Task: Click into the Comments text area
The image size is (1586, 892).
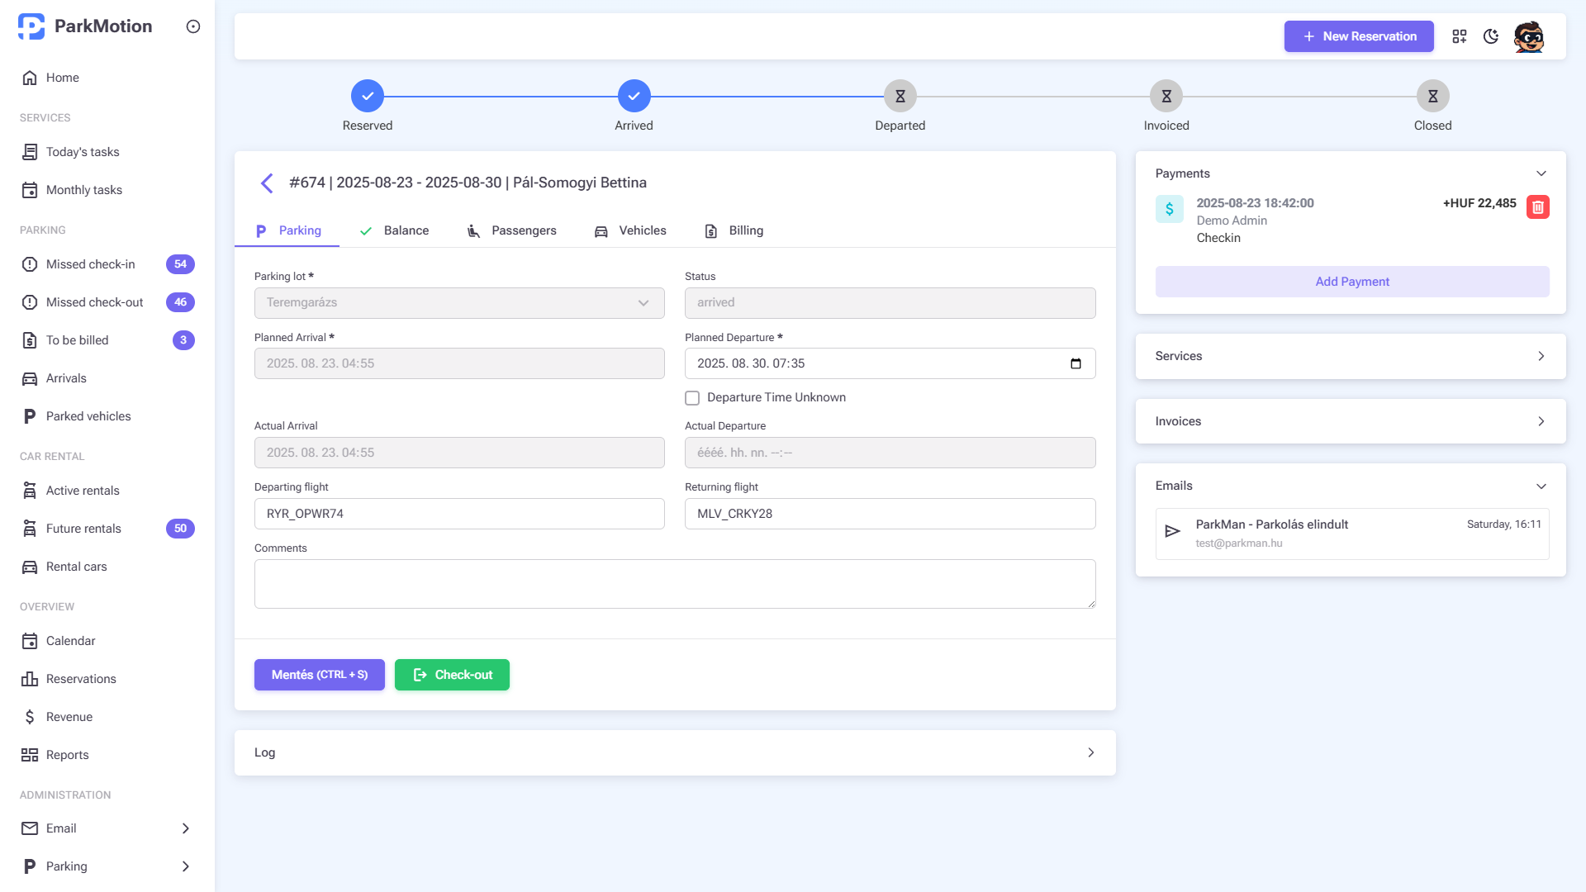Action: point(674,584)
